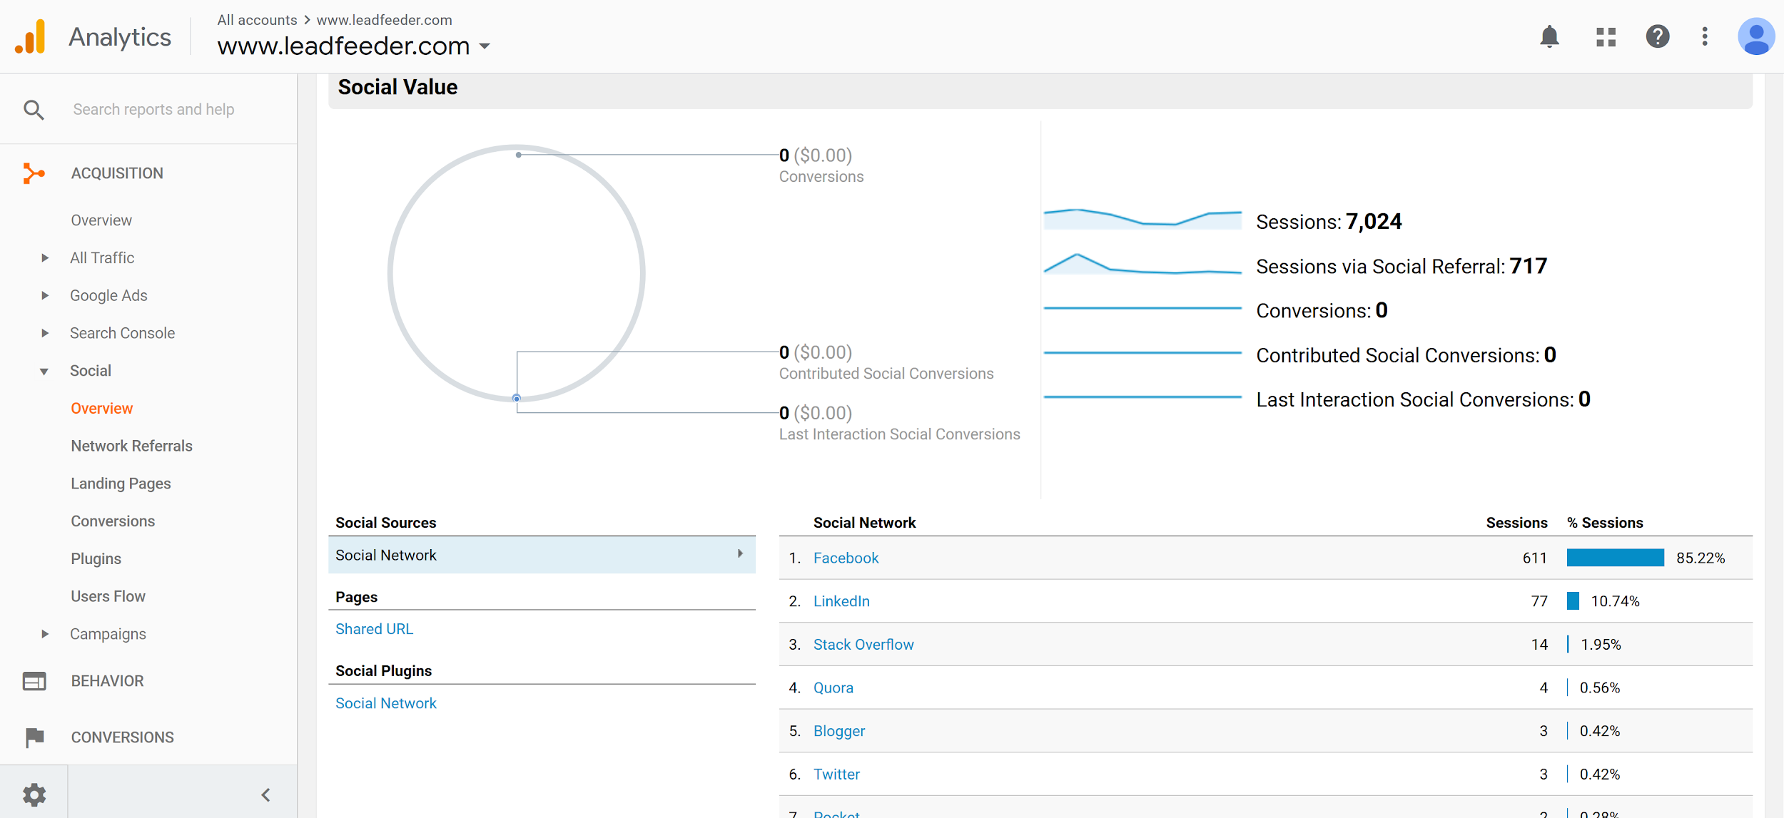
Task: Click the Social Network column header
Action: point(864,523)
